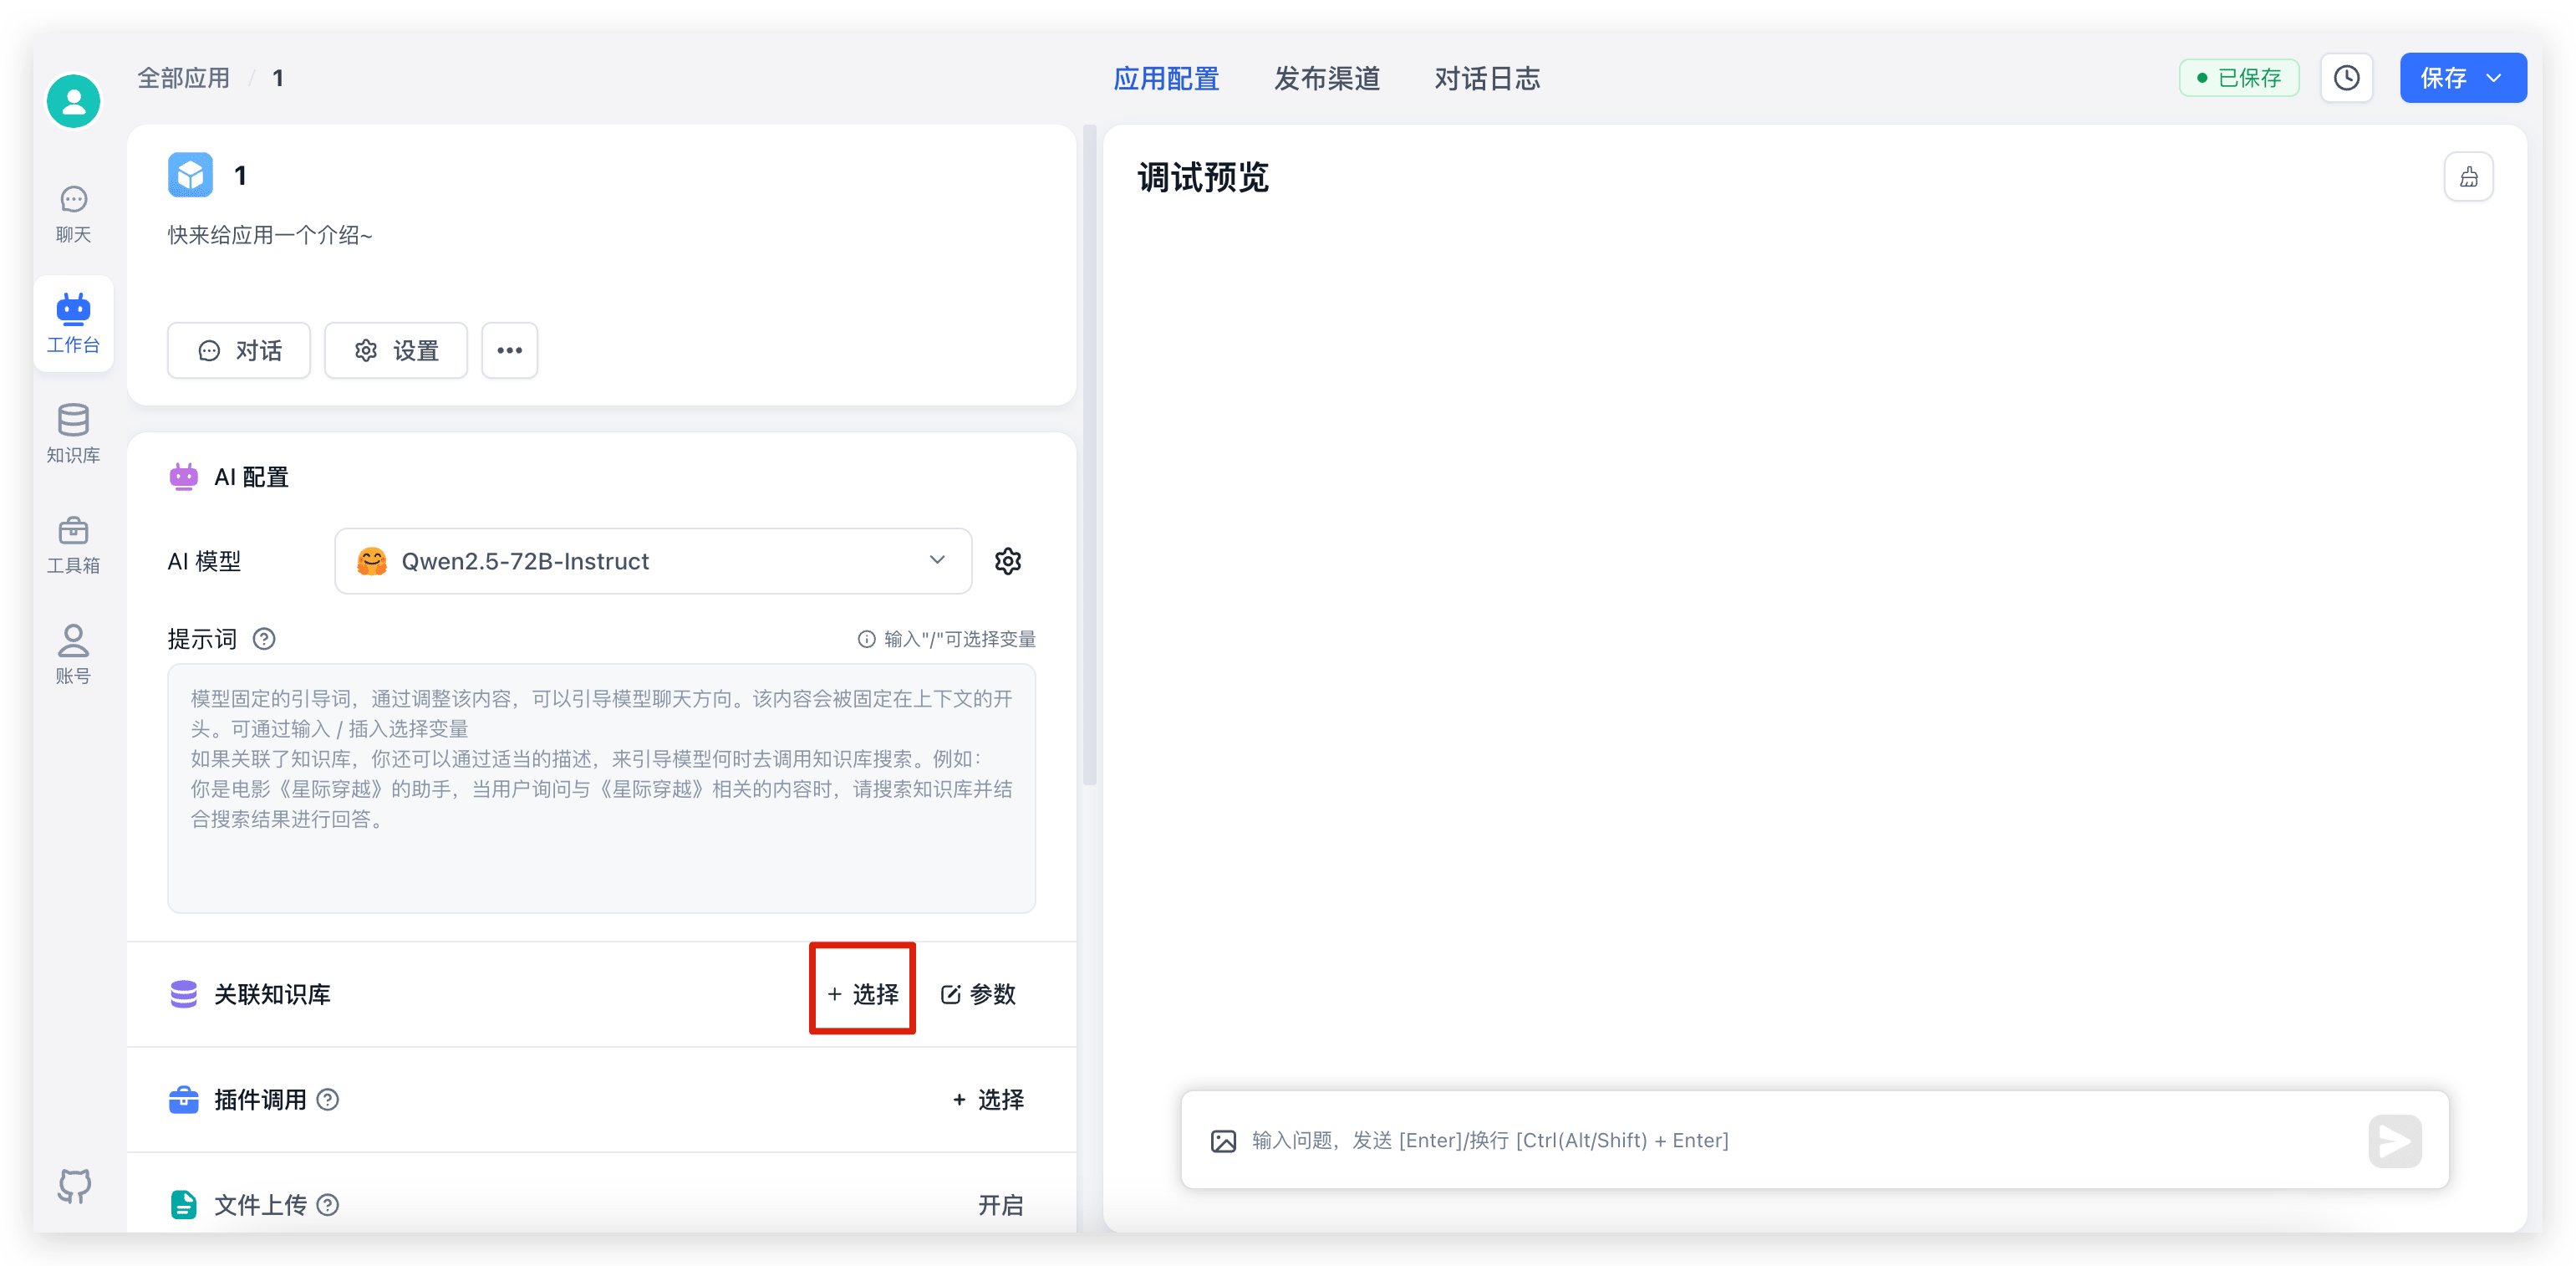Expand the Qwen2.5-72B-Instruct model dropdown
Viewport: 2576px width, 1266px height.
click(x=652, y=561)
